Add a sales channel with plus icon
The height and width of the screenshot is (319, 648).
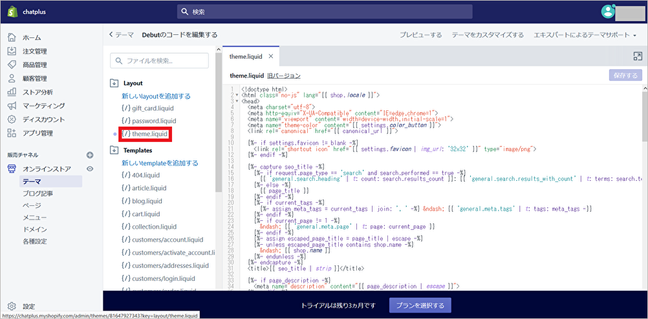pos(90,155)
